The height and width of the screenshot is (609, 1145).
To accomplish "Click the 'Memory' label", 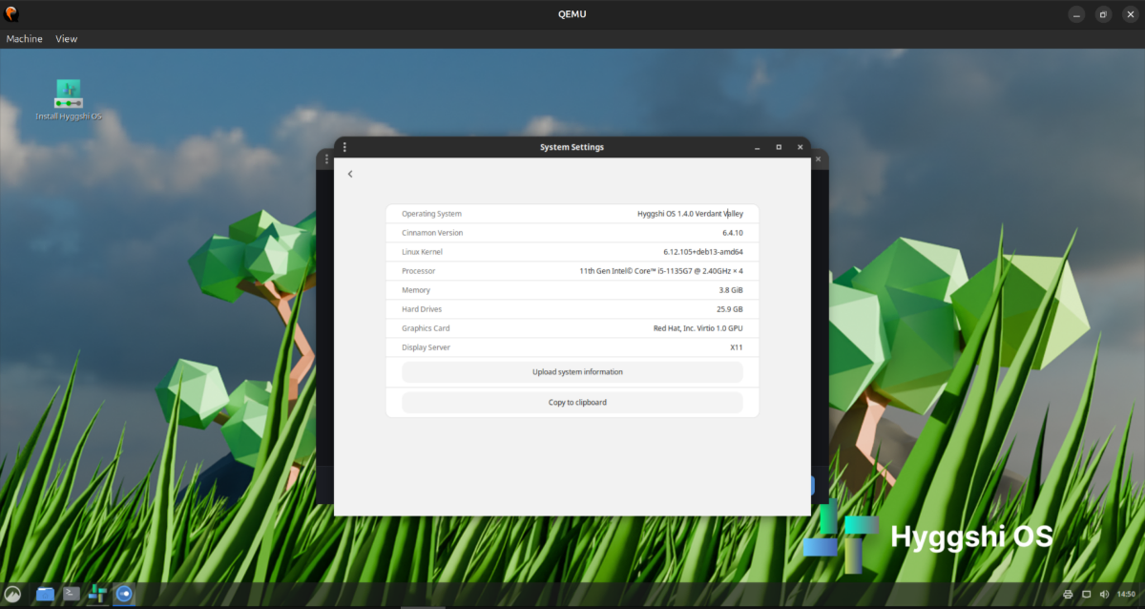I will [416, 290].
